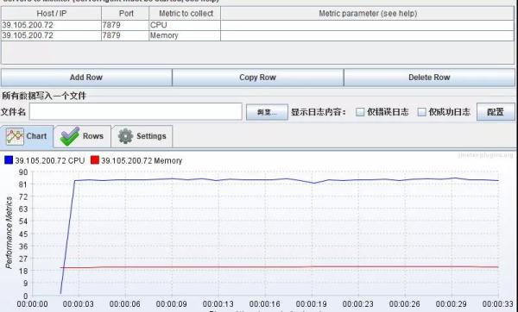This screenshot has height=312, width=518.
Task: Focus the 文件名 filename input field
Action: tap(136, 112)
